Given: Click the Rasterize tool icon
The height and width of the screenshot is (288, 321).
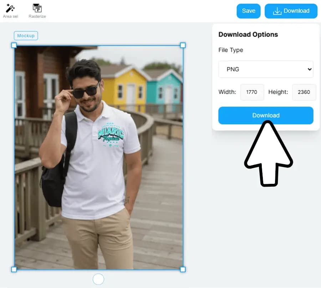Looking at the screenshot, I should click(x=37, y=8).
